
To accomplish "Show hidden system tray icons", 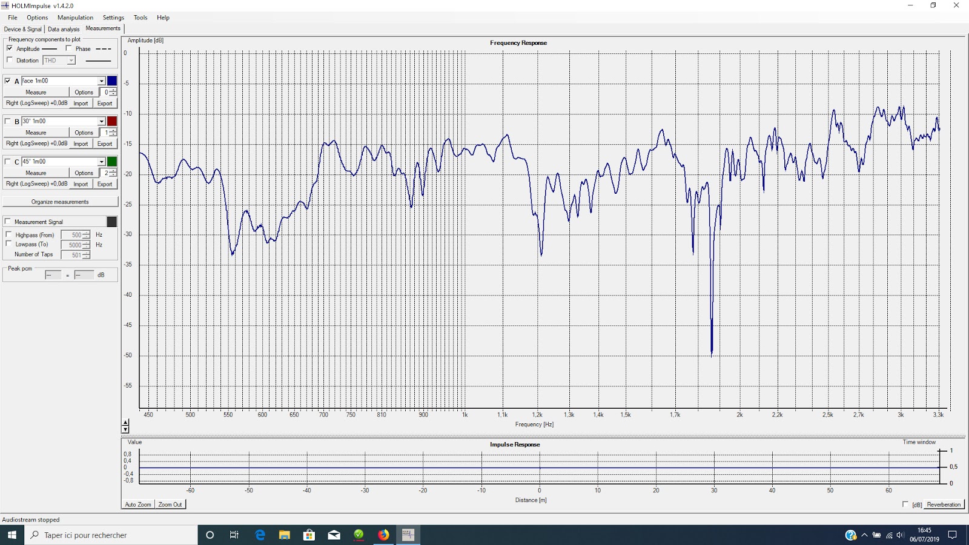I will point(864,535).
